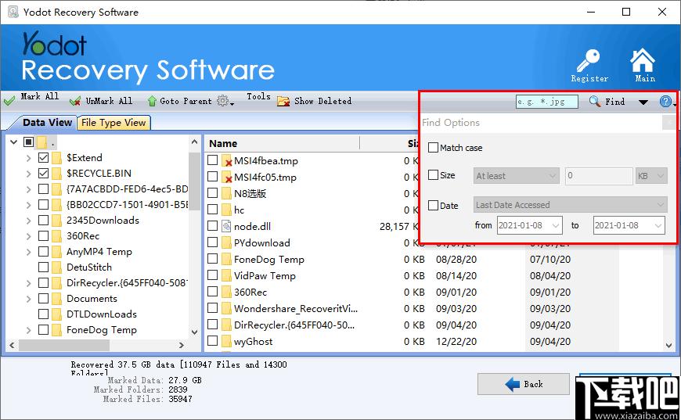Uncheck the $Extend folder checkbox

(x=43, y=157)
